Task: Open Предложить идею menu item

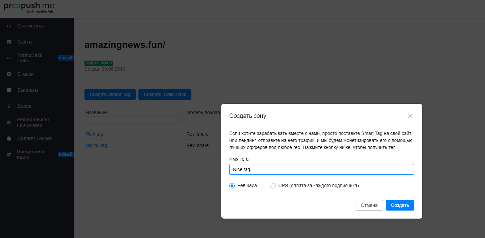Action: point(31,154)
